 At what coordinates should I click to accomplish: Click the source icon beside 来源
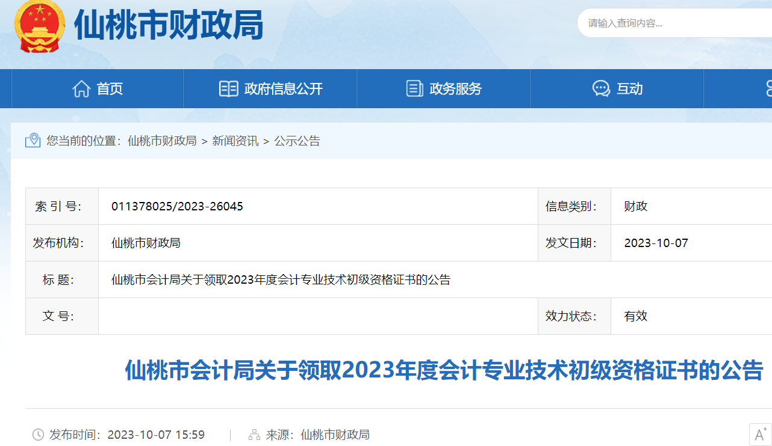click(254, 435)
